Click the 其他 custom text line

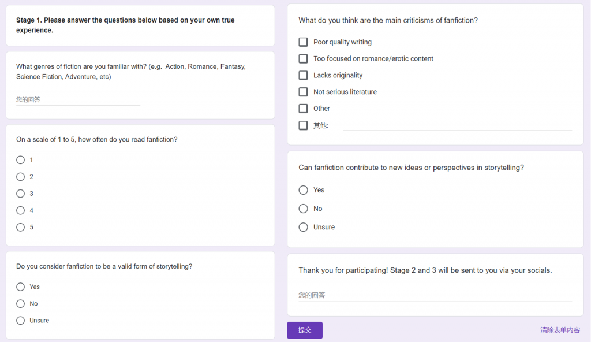(457, 126)
